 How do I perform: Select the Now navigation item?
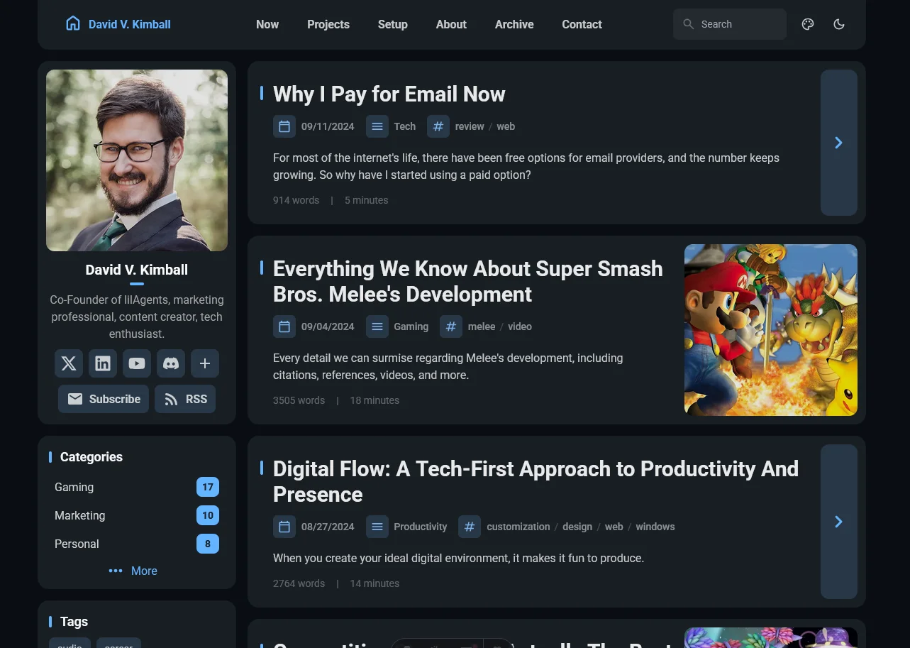pyautogui.click(x=267, y=24)
